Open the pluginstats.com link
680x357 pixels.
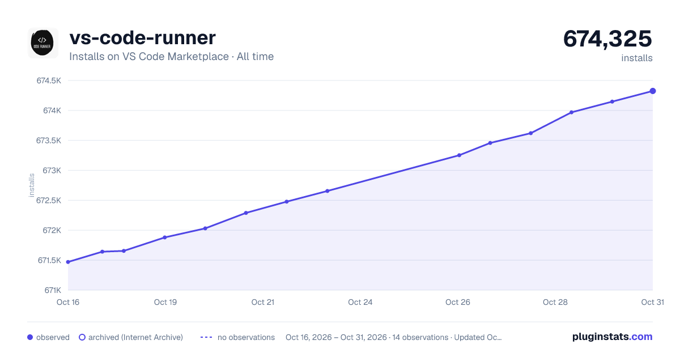pos(613,337)
